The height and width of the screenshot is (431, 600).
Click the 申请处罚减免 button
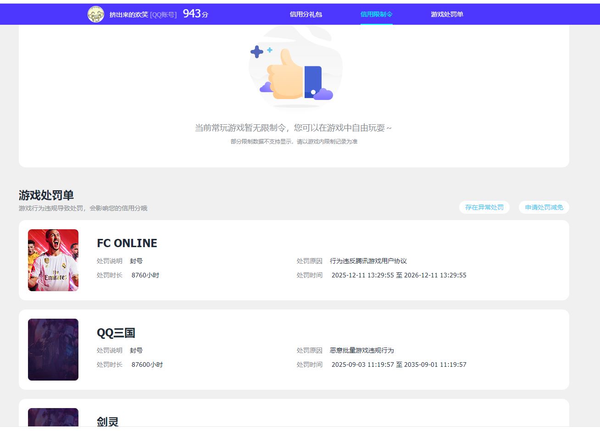click(544, 207)
